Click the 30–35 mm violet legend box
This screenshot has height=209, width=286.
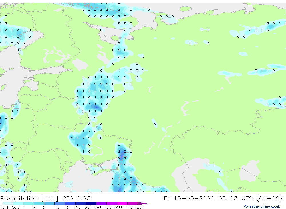coord(102,203)
